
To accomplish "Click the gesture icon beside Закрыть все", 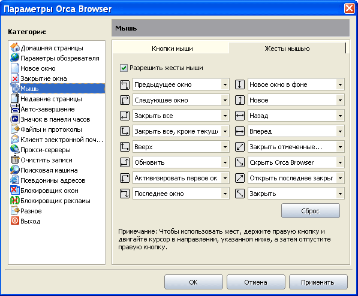I will click(125, 116).
